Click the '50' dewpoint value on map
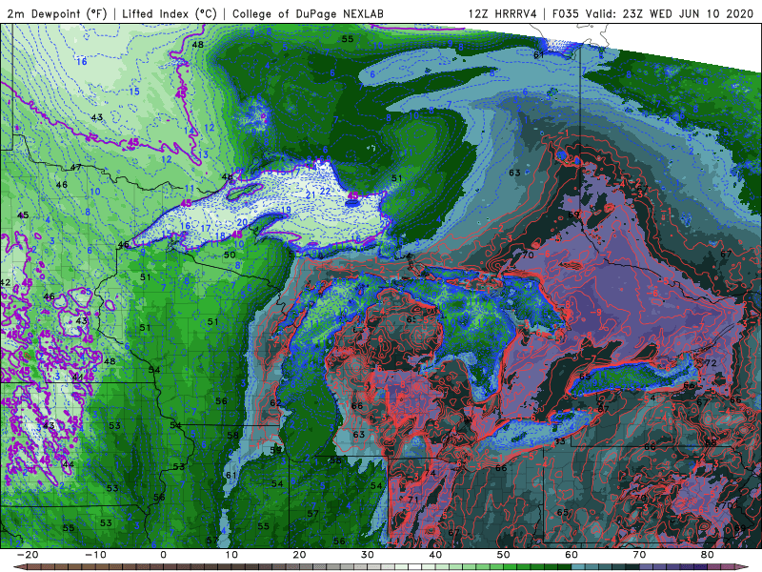The height and width of the screenshot is (572, 762). pyautogui.click(x=230, y=255)
